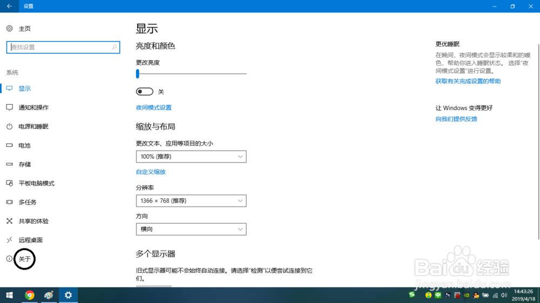Viewport: 540px width, 303px height.
Task: Click the volume speaker tray icon
Action: [x=504, y=295]
